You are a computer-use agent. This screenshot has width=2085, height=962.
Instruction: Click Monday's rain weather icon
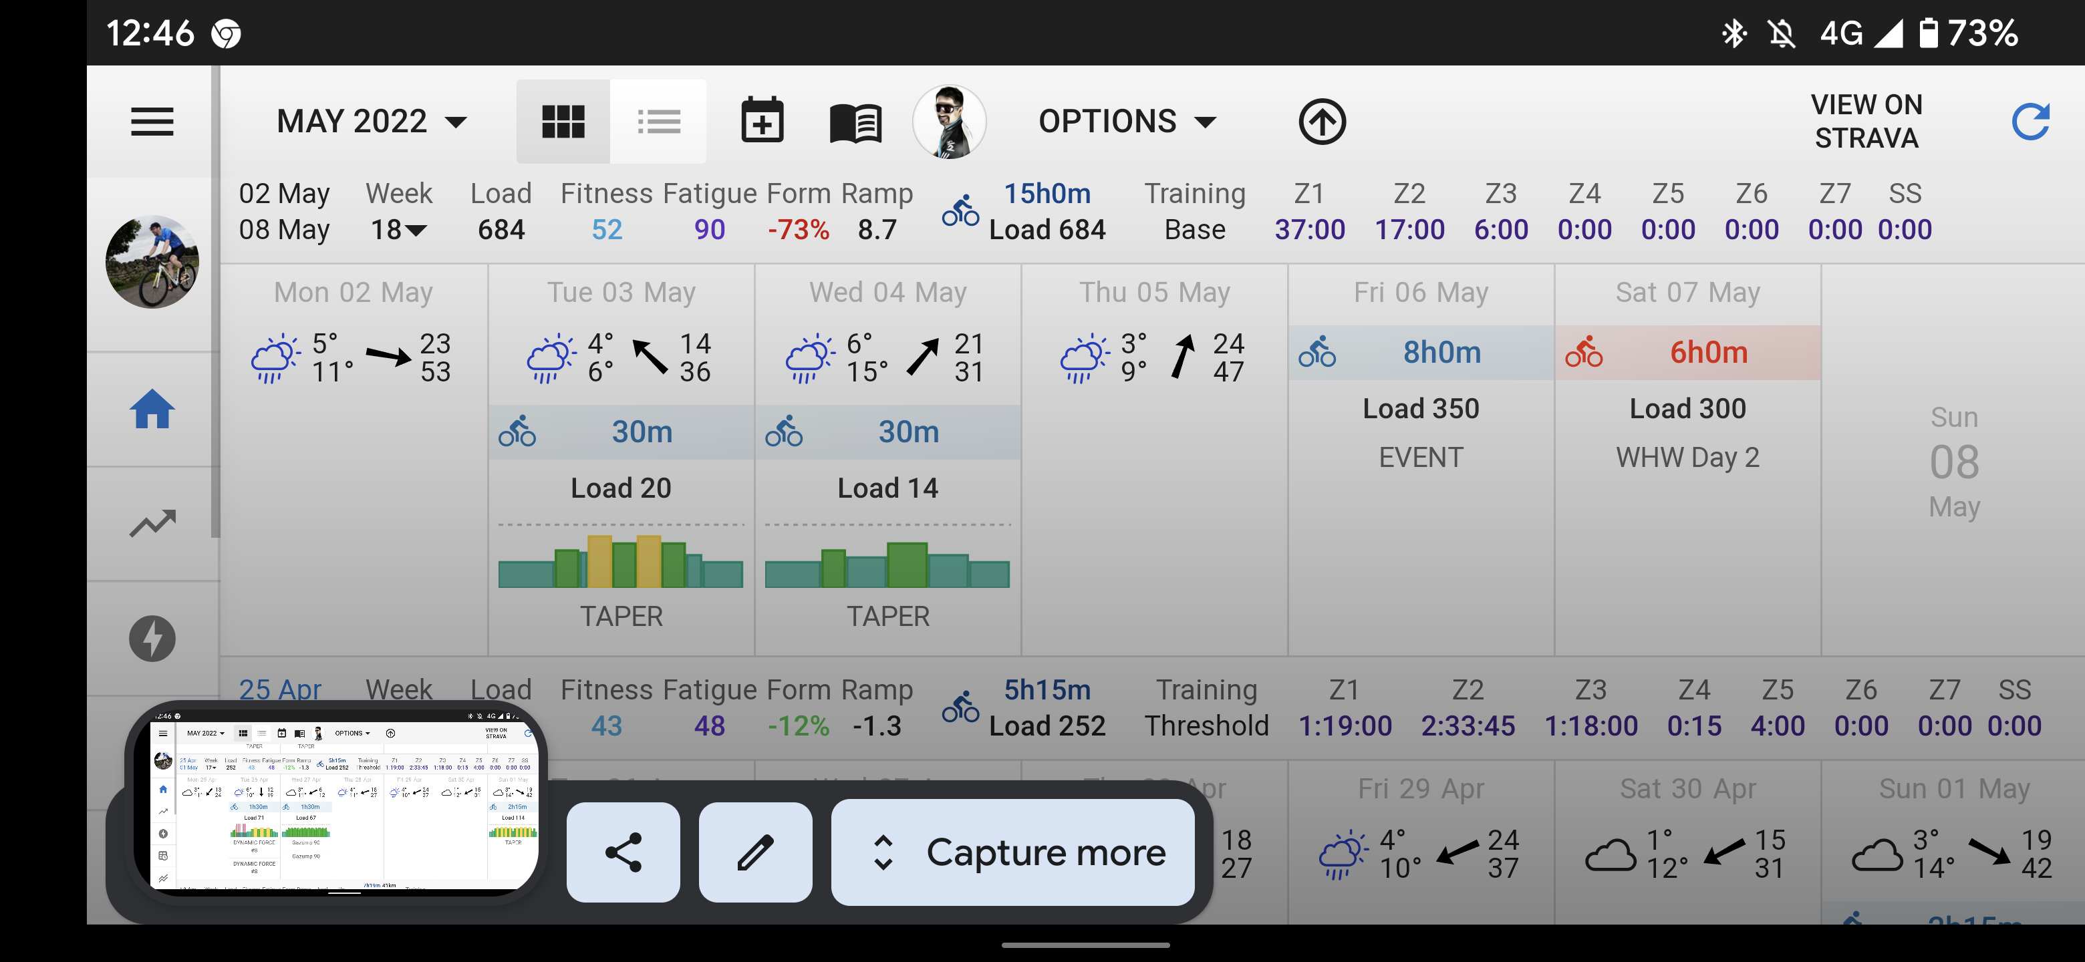pyautogui.click(x=276, y=357)
